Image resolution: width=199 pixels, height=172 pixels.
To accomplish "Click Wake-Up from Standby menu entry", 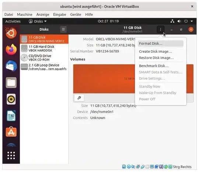I will (x=161, y=93).
